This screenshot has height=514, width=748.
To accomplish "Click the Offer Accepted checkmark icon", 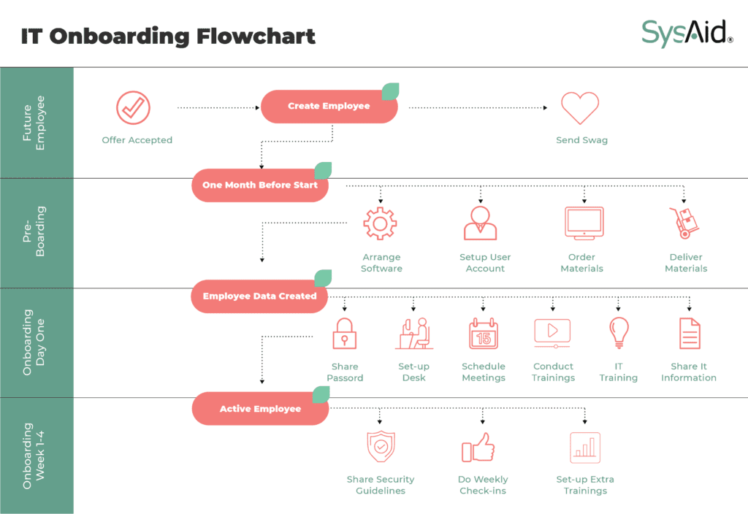I will pyautogui.click(x=133, y=108).
